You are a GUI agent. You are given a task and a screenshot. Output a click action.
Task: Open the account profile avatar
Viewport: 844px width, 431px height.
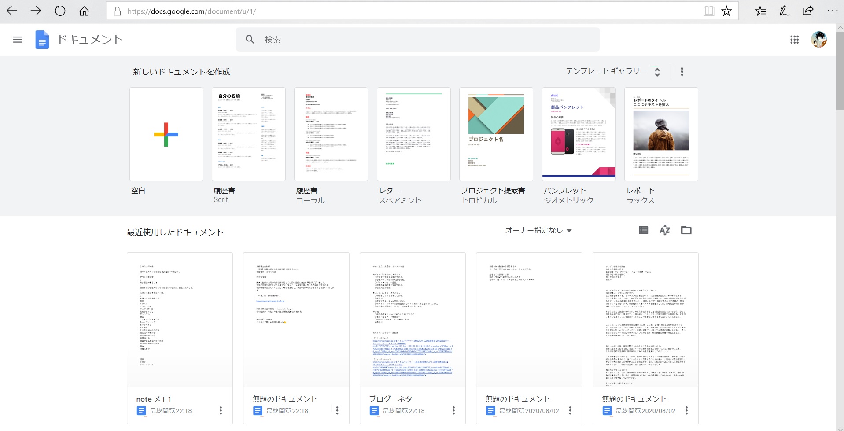pyautogui.click(x=819, y=40)
